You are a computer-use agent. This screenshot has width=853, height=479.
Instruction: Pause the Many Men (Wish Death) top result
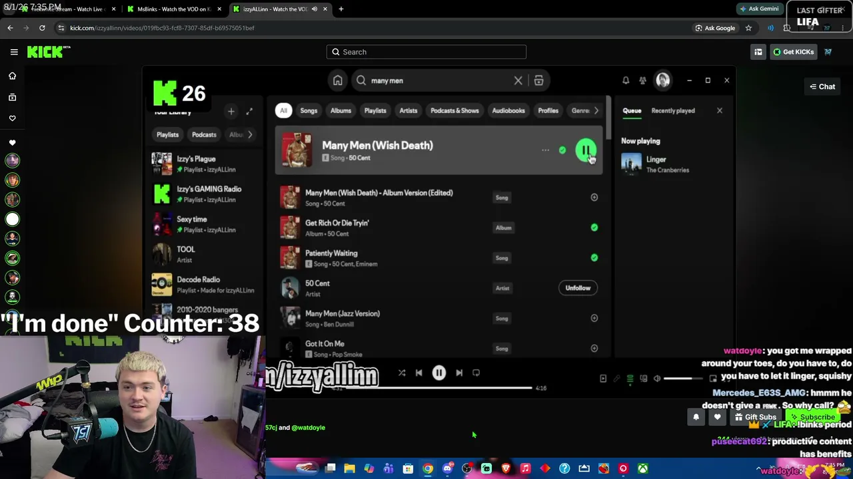pos(586,150)
